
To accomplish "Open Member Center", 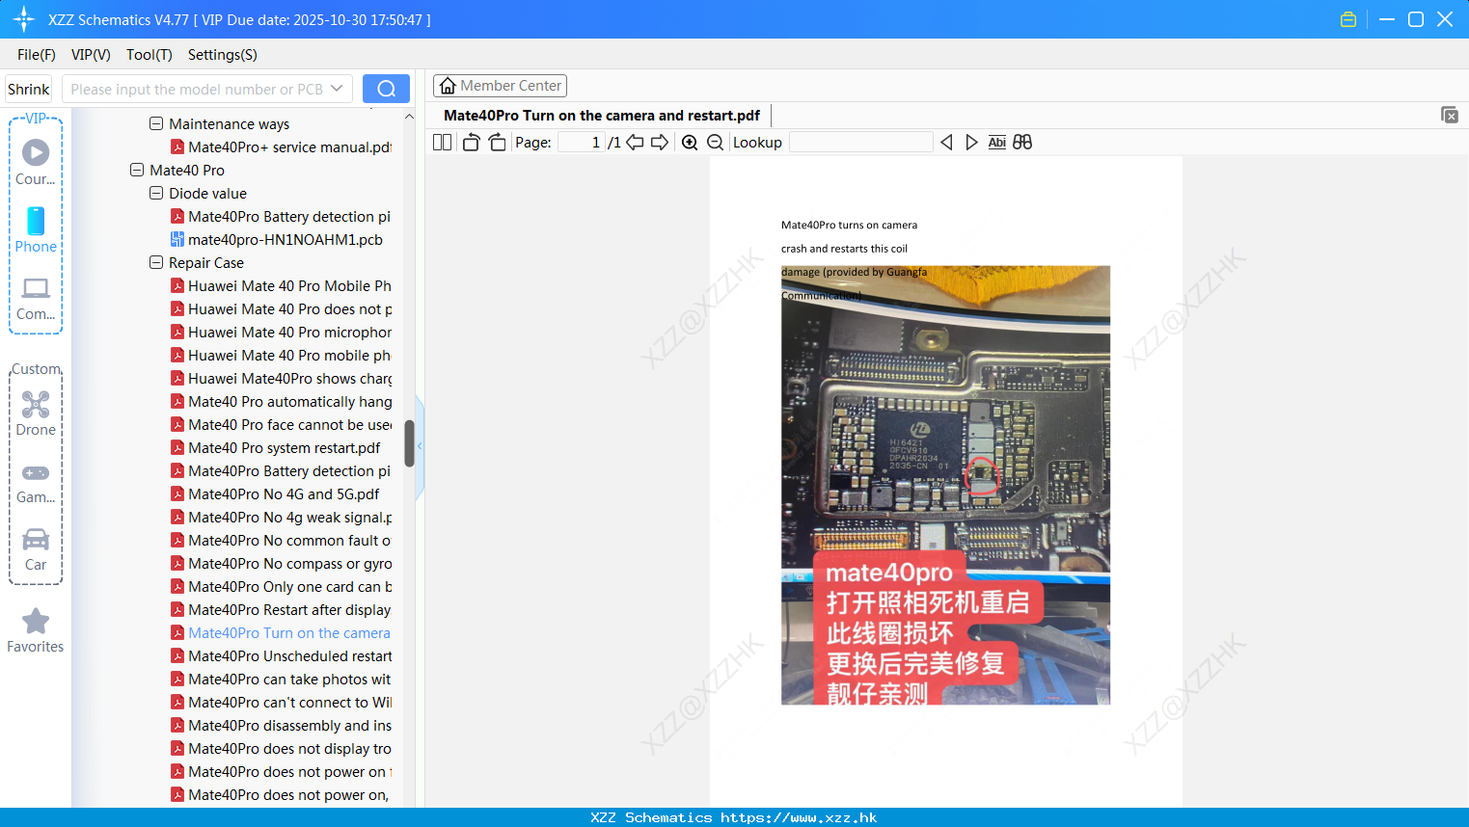I will pos(500,86).
